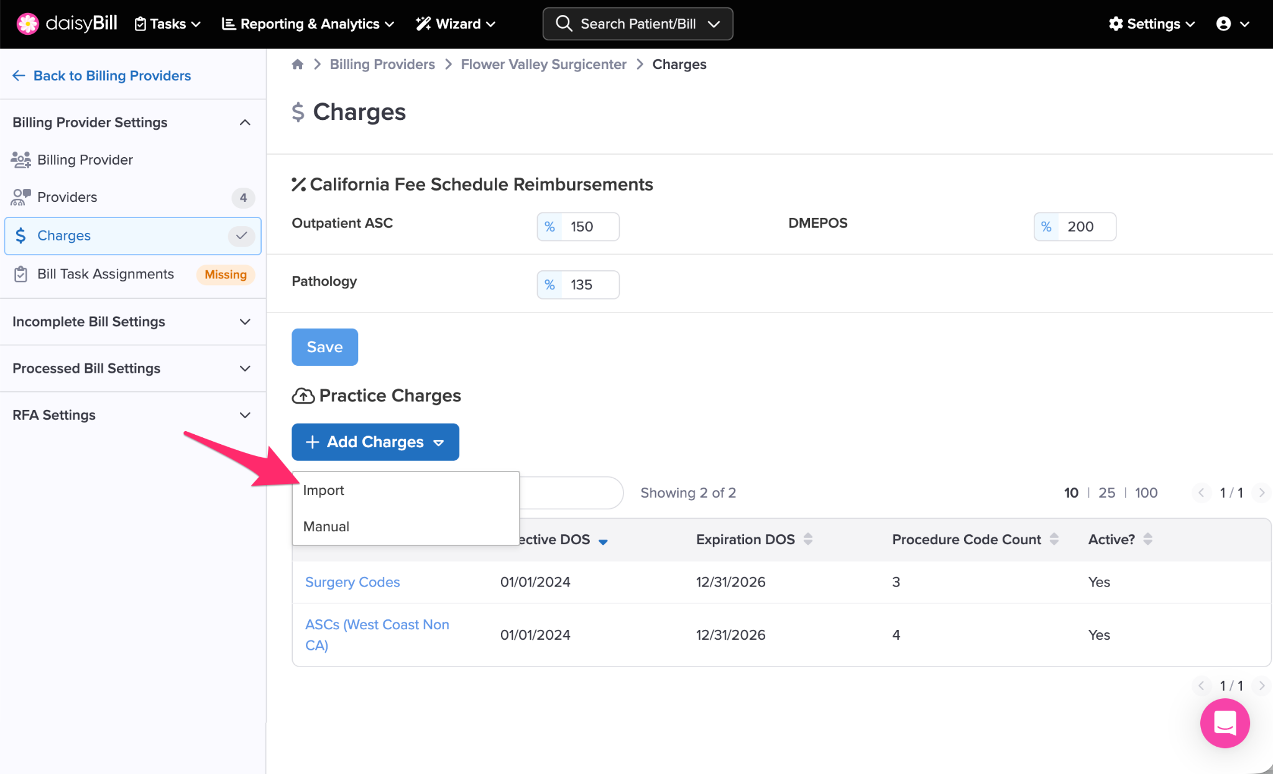Collapse Billing Provider Settings section

click(244, 122)
